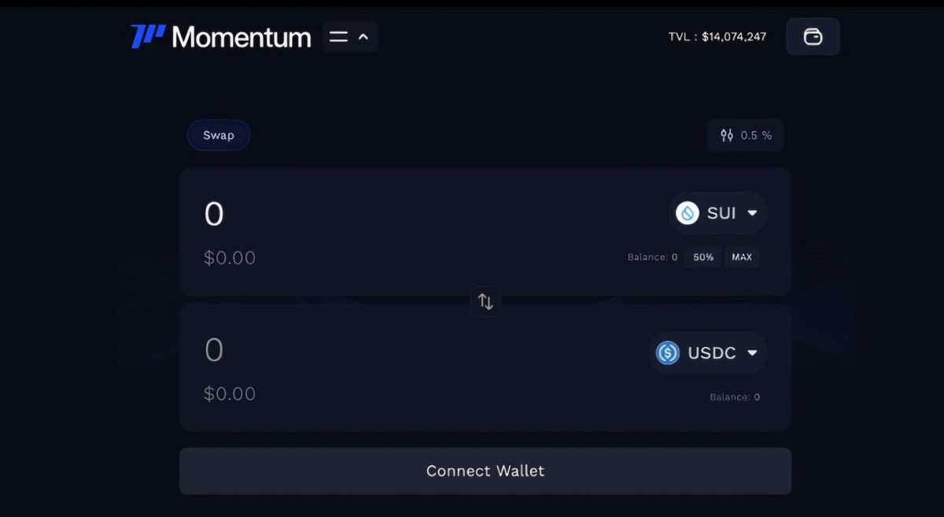Viewport: 944px width, 517px height.
Task: Click the USDC token icon
Action: [668, 353]
